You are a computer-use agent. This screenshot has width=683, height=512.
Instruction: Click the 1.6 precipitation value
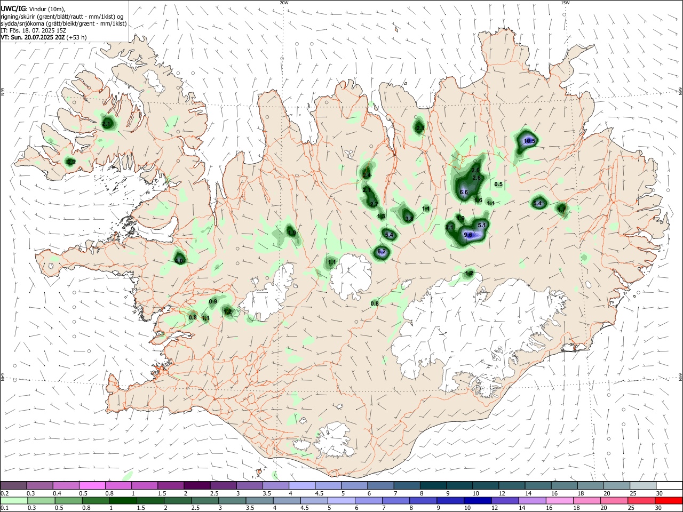(478, 200)
